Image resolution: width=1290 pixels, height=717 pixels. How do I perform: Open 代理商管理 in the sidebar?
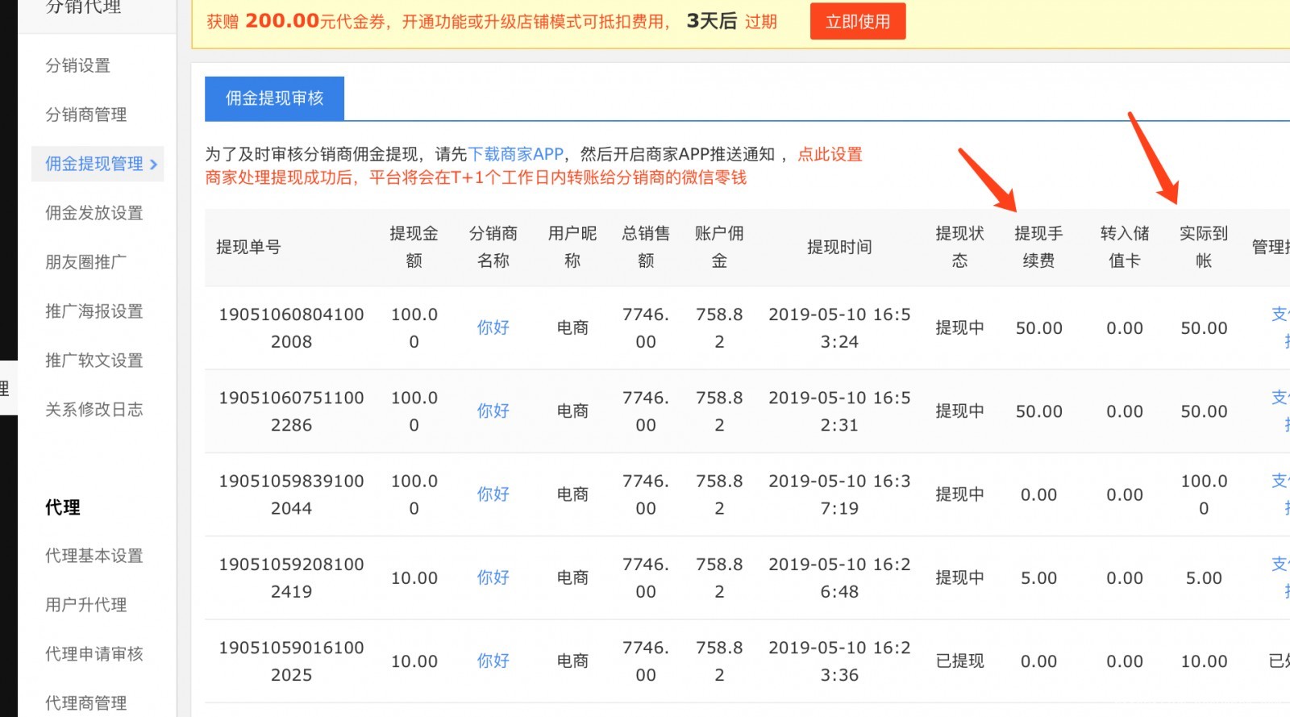pyautogui.click(x=86, y=703)
